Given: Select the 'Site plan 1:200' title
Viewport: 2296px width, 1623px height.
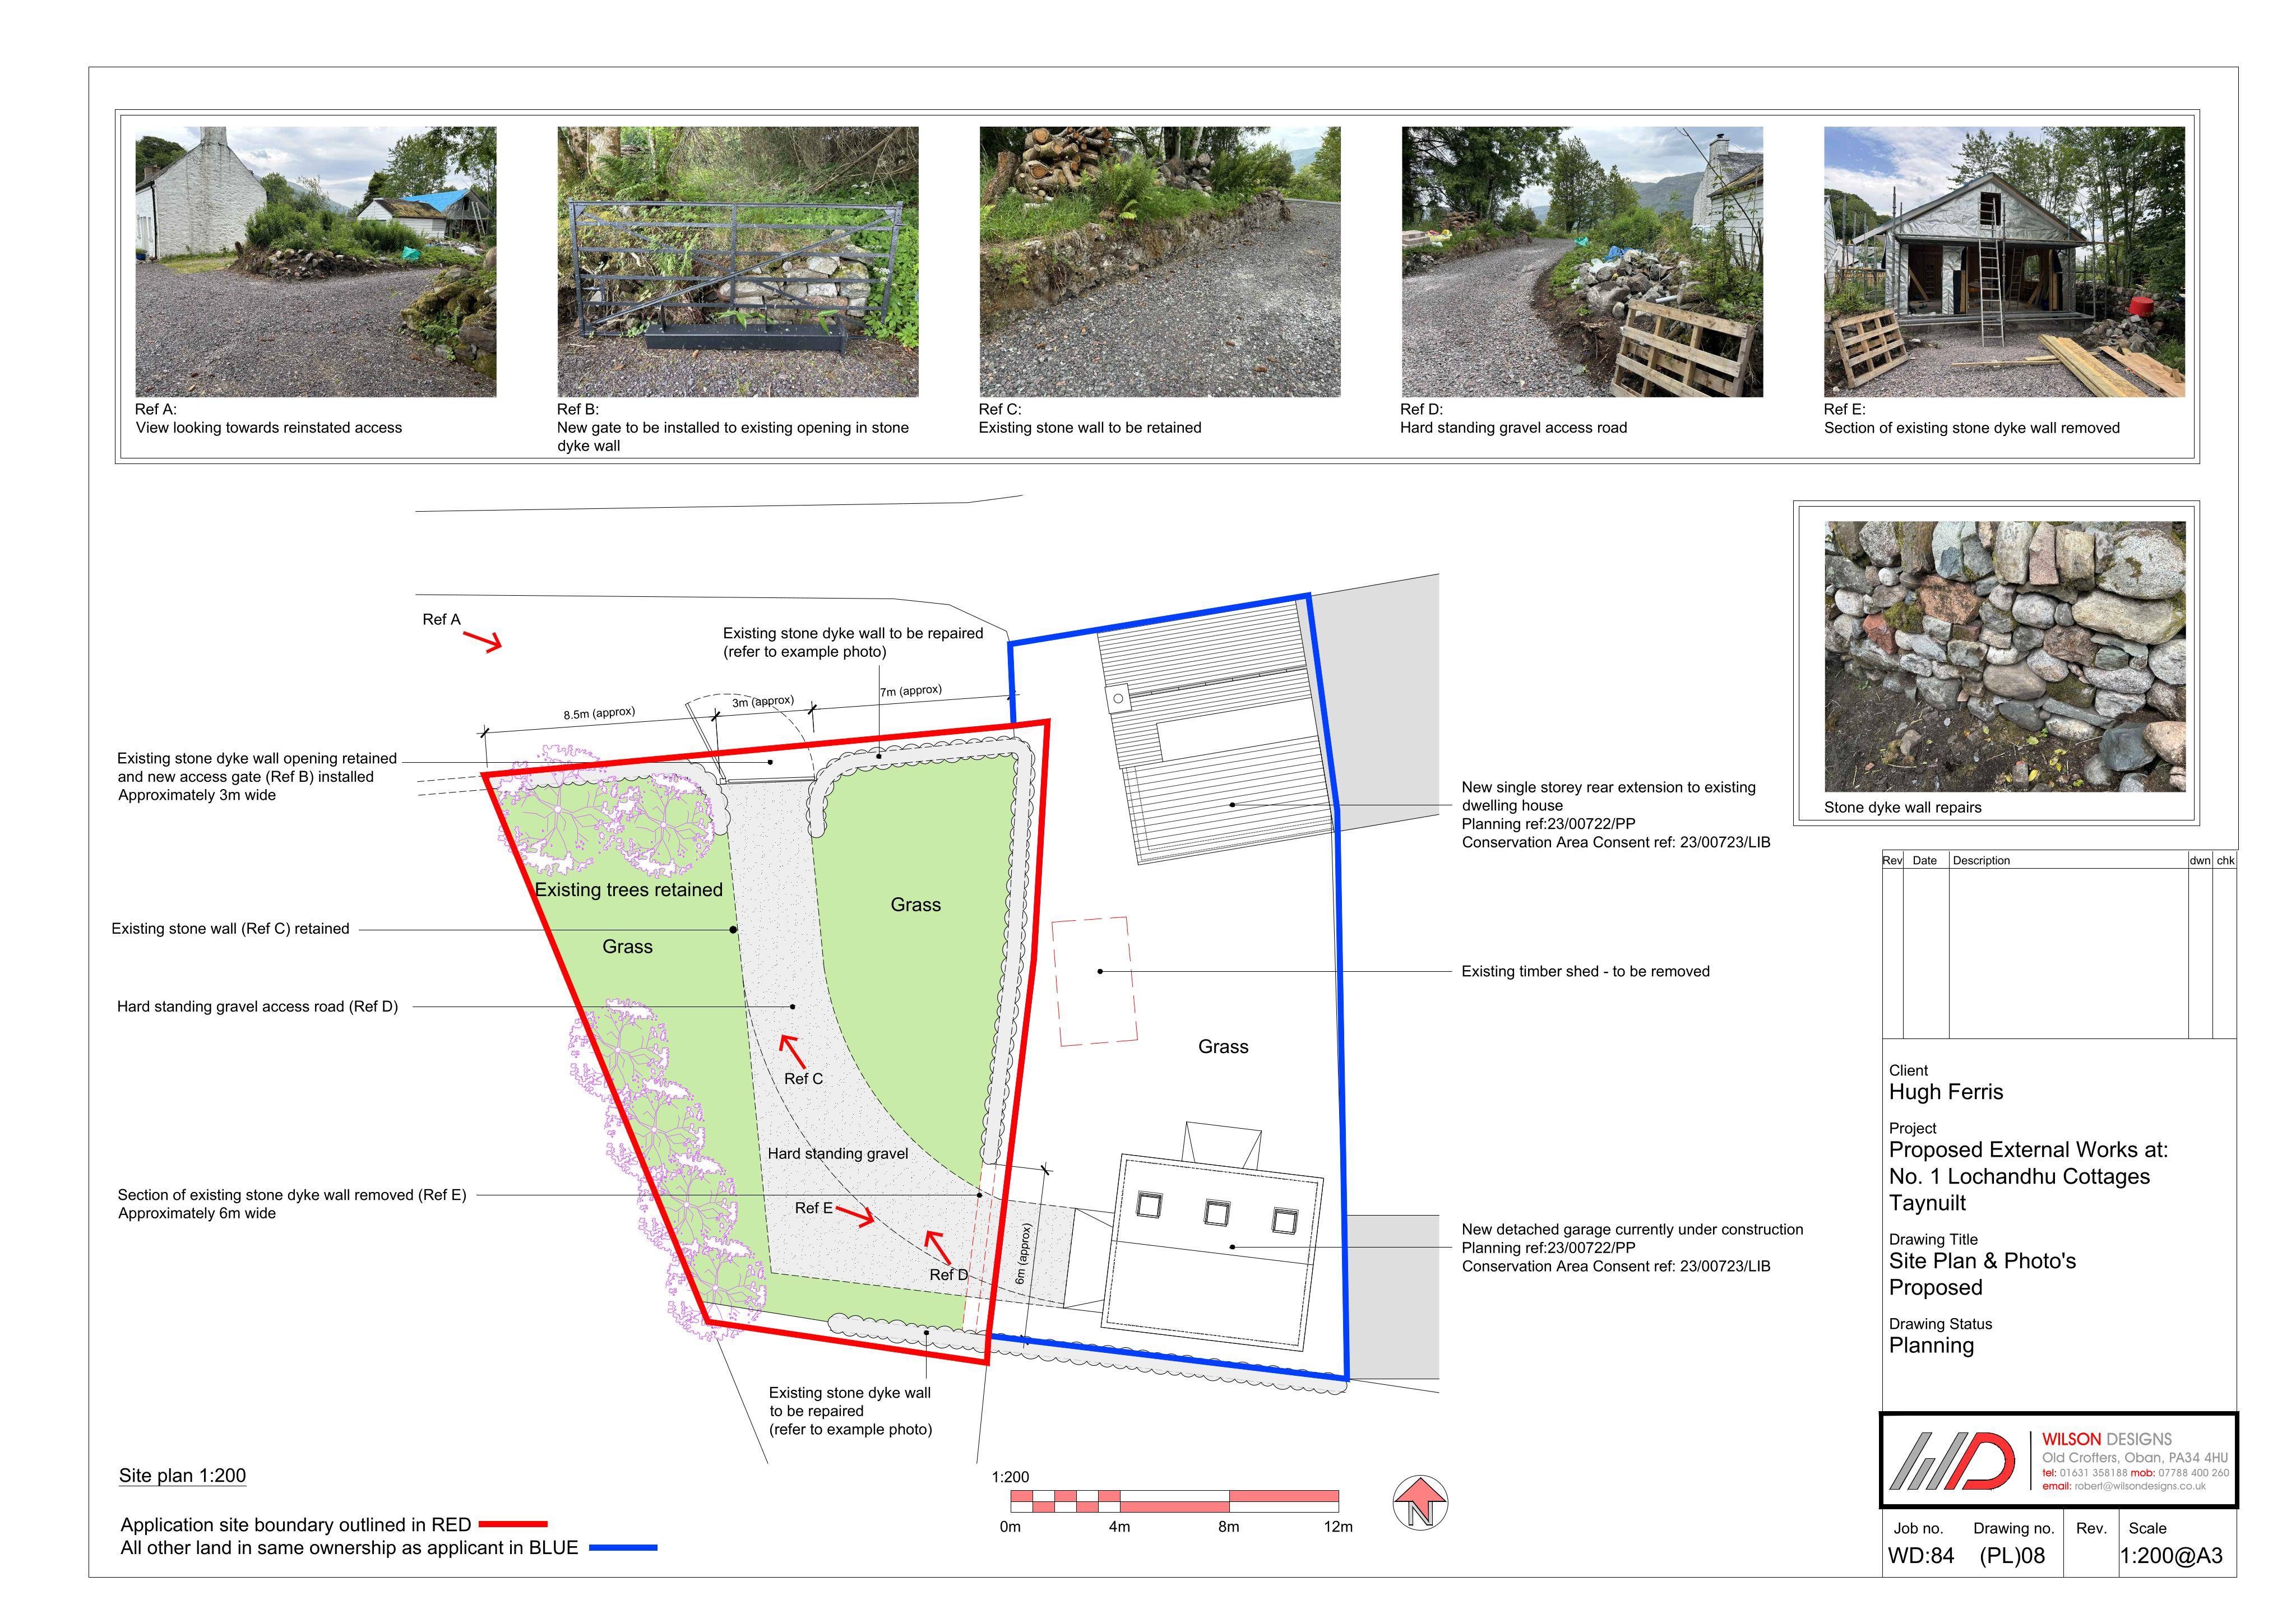Looking at the screenshot, I should tap(182, 1475).
